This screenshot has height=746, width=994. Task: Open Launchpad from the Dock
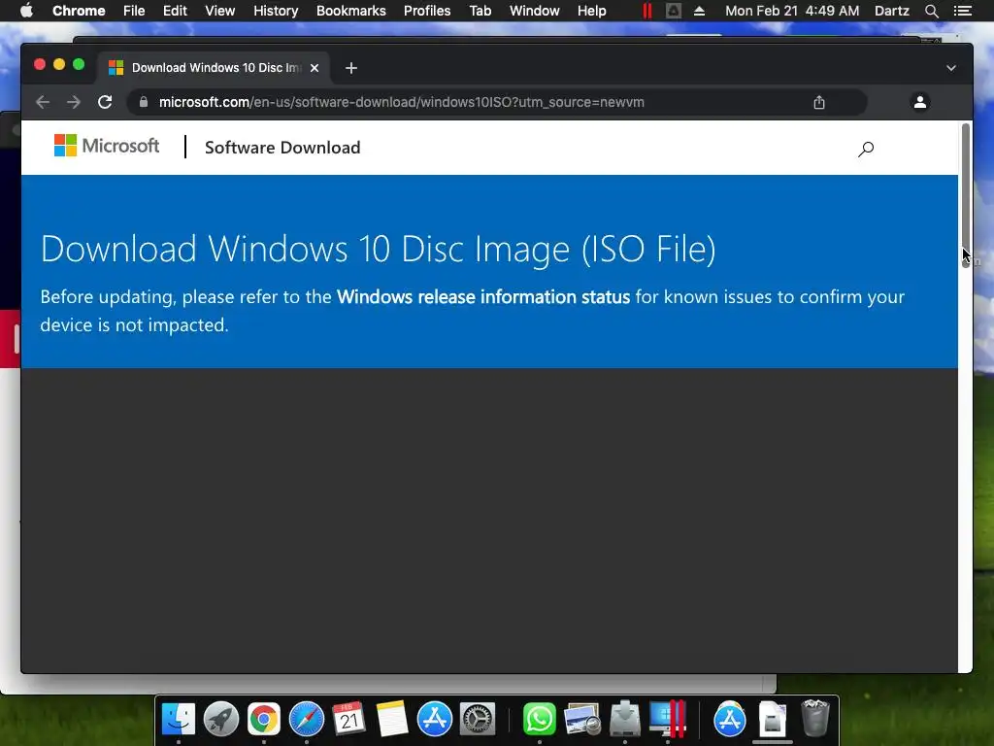pyautogui.click(x=220, y=719)
